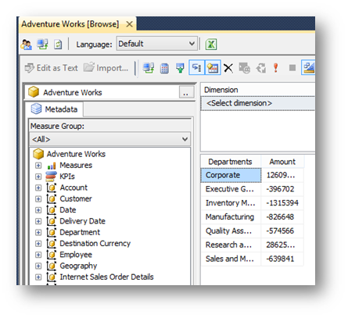
Task: Expand the Employee dimension
Action: click(x=38, y=255)
